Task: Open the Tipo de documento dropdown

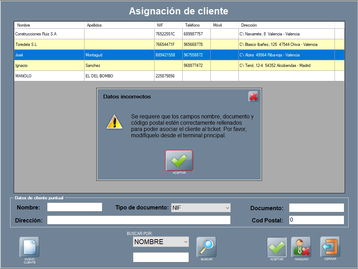Action: [x=201, y=208]
